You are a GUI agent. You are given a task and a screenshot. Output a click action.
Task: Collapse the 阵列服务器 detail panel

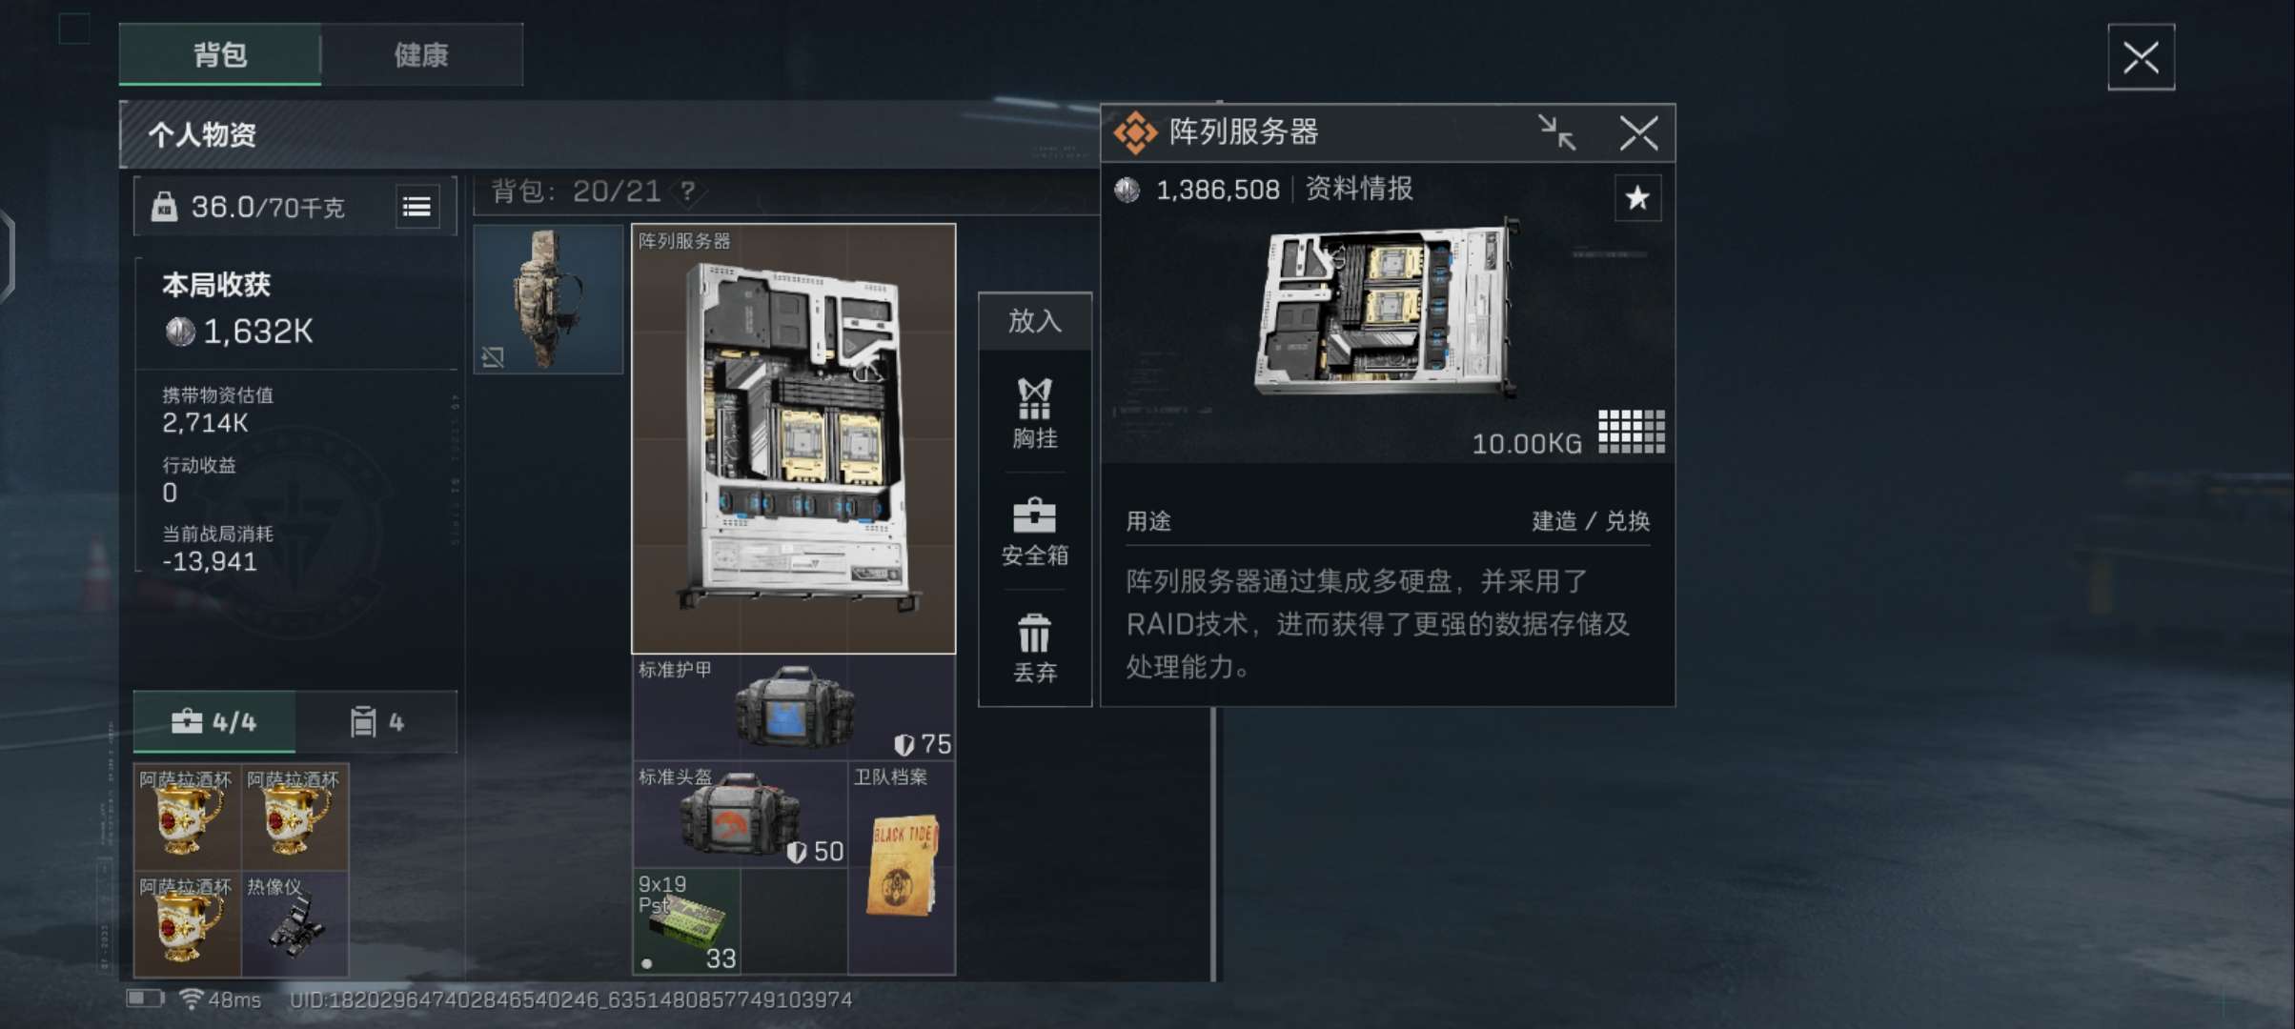pyautogui.click(x=1557, y=132)
